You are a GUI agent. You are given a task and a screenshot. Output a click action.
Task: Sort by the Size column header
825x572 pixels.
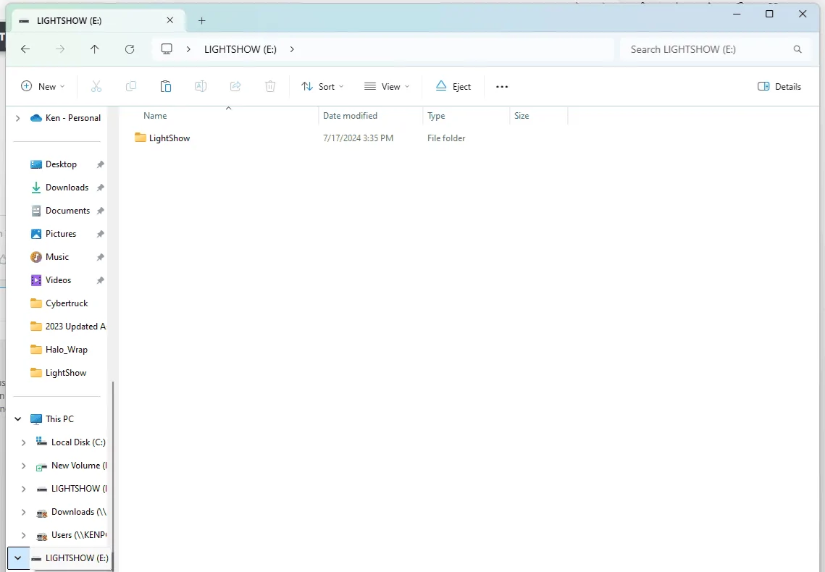tap(522, 116)
